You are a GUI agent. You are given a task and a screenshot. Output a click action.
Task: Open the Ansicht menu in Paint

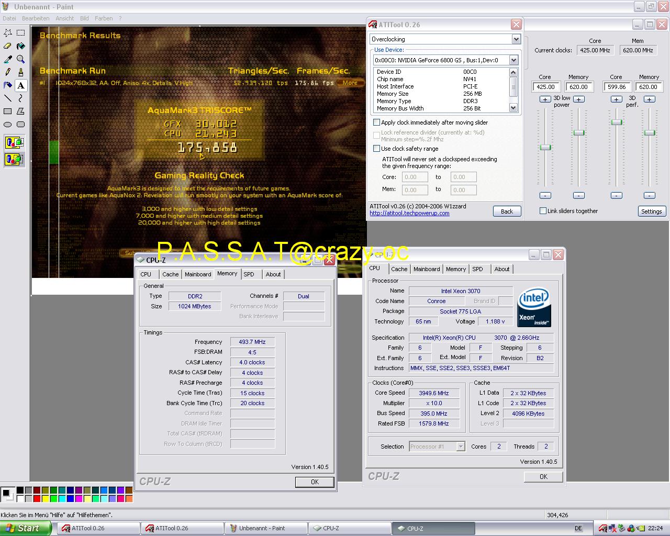(65, 18)
